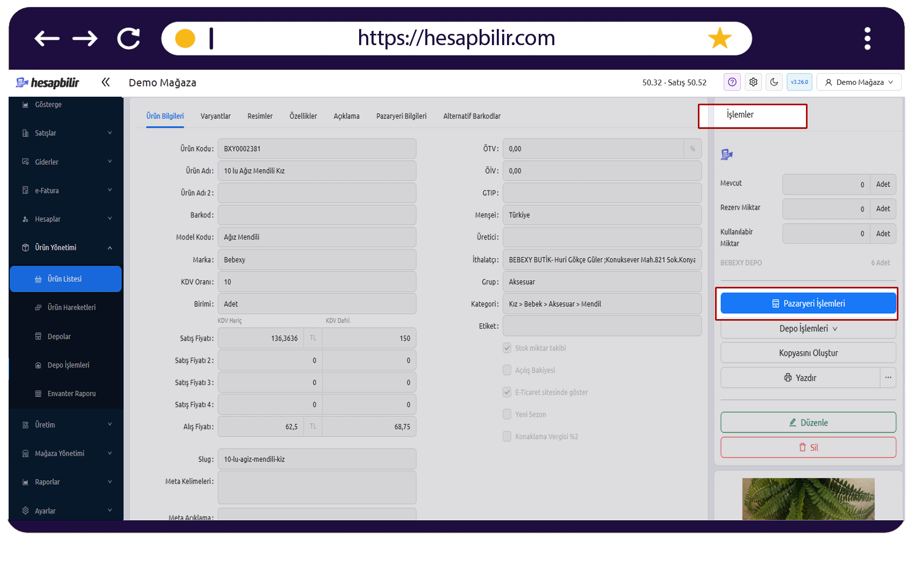Click the Pazaryeri İşlemleri button
The width and height of the screenshot is (914, 564).
click(x=808, y=303)
